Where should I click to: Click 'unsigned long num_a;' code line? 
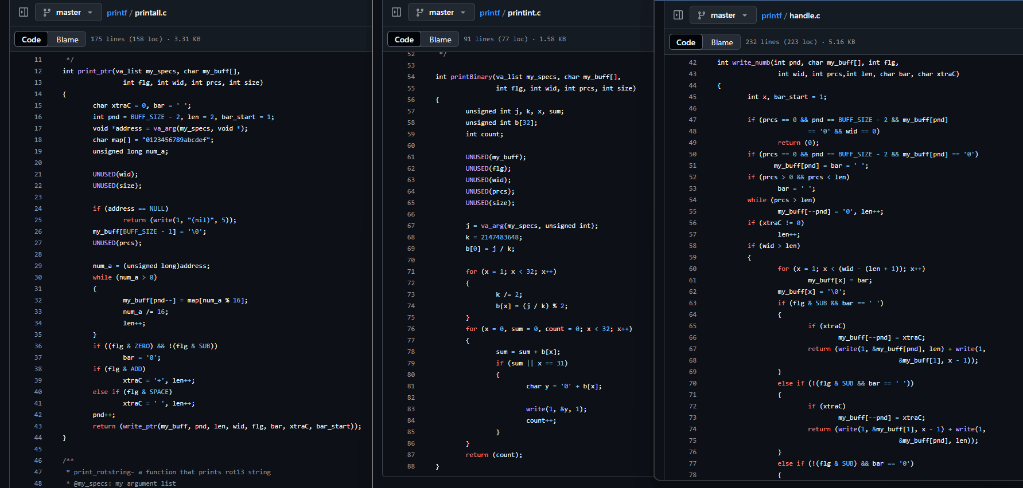click(130, 151)
